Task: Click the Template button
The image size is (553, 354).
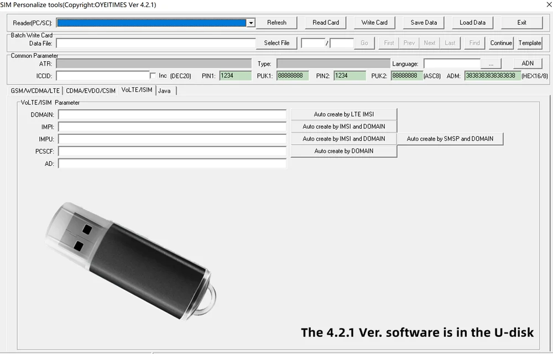Action: (529, 43)
